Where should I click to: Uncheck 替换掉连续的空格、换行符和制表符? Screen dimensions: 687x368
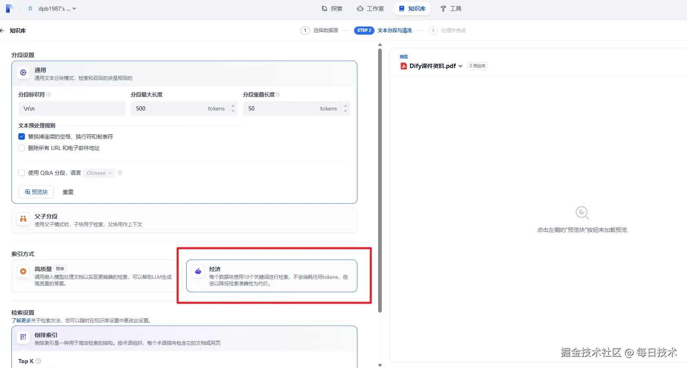[22, 137]
